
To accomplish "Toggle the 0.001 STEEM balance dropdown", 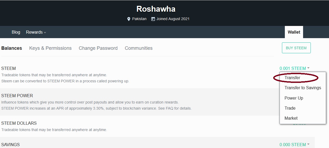I will [294, 68].
